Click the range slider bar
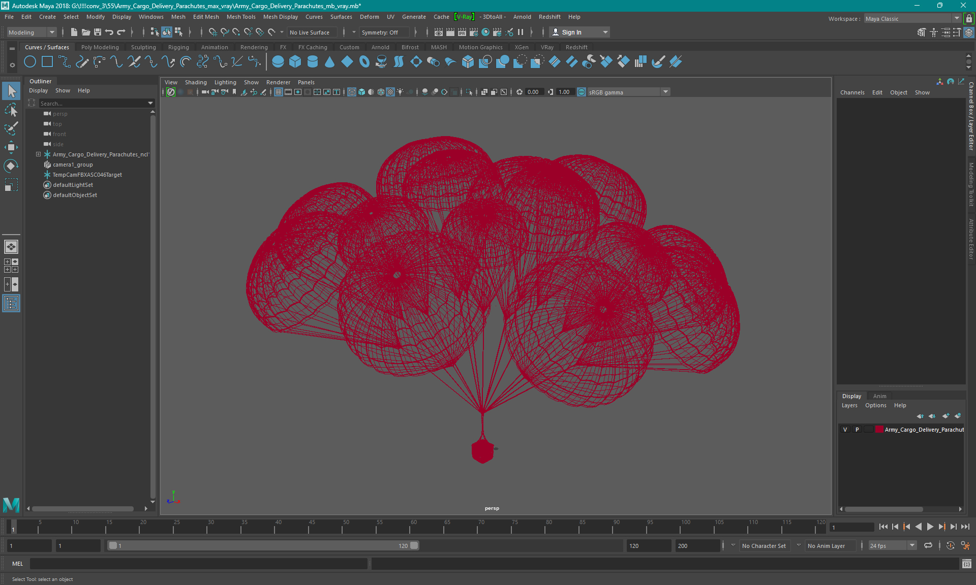 coord(263,545)
